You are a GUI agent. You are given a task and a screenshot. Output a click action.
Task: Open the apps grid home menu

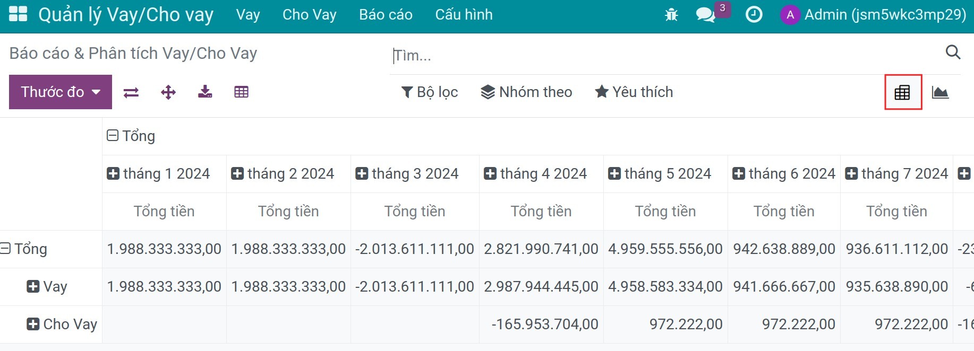[18, 14]
